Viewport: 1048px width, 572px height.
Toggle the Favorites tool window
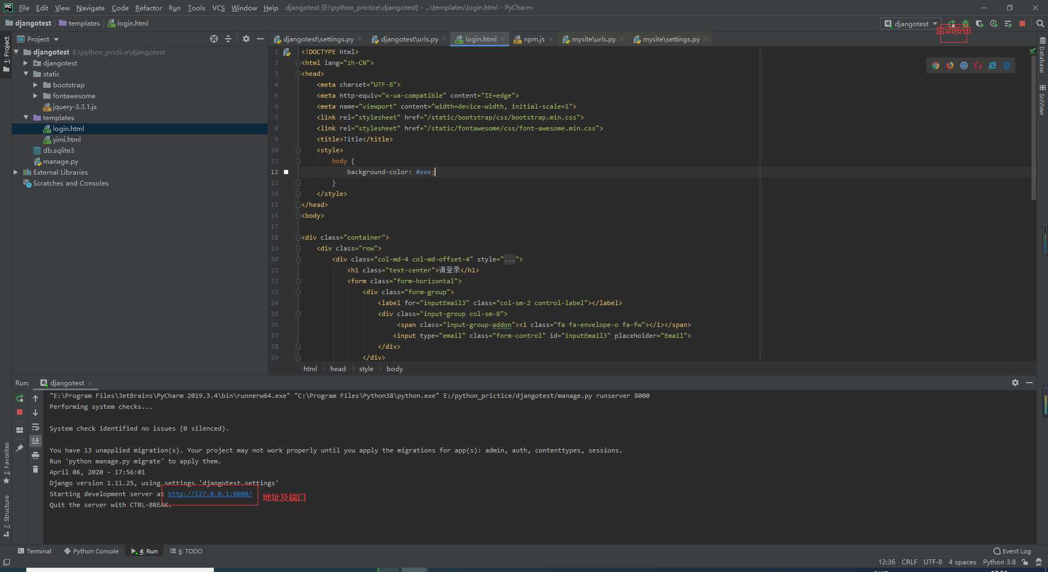(x=7, y=463)
